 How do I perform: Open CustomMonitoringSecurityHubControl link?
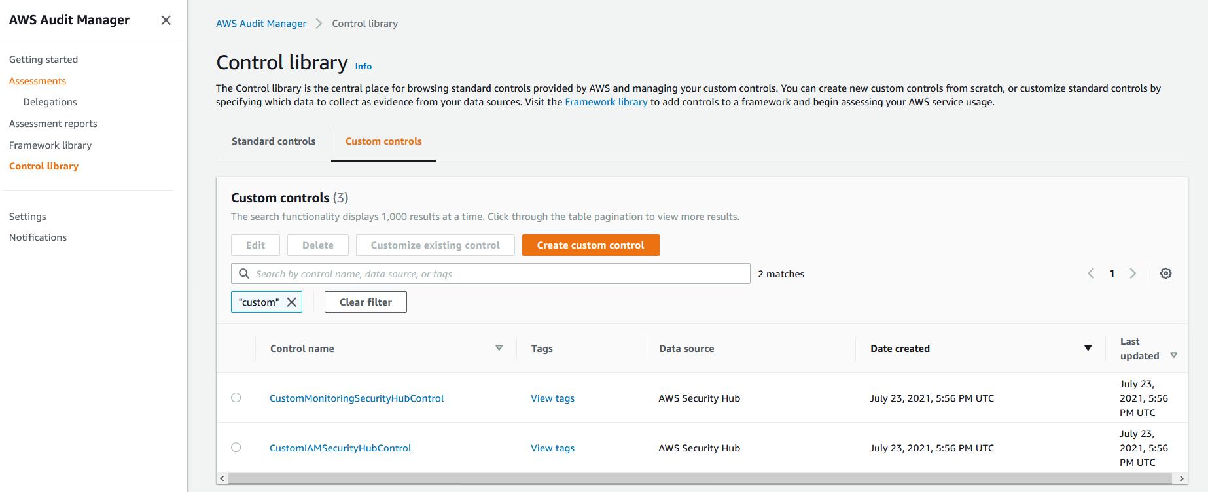pyautogui.click(x=357, y=398)
